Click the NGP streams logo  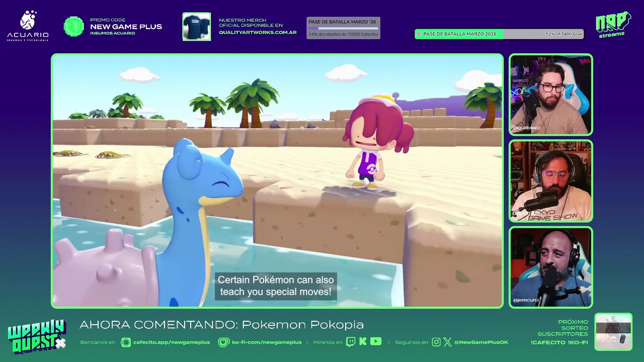[613, 25]
